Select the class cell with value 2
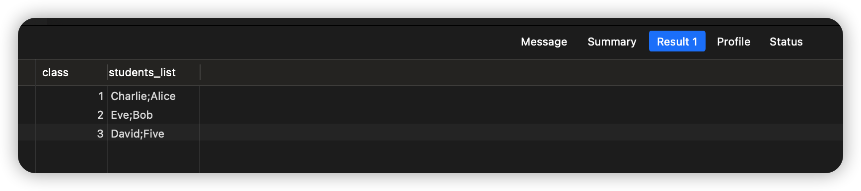The height and width of the screenshot is (191, 861). click(72, 115)
